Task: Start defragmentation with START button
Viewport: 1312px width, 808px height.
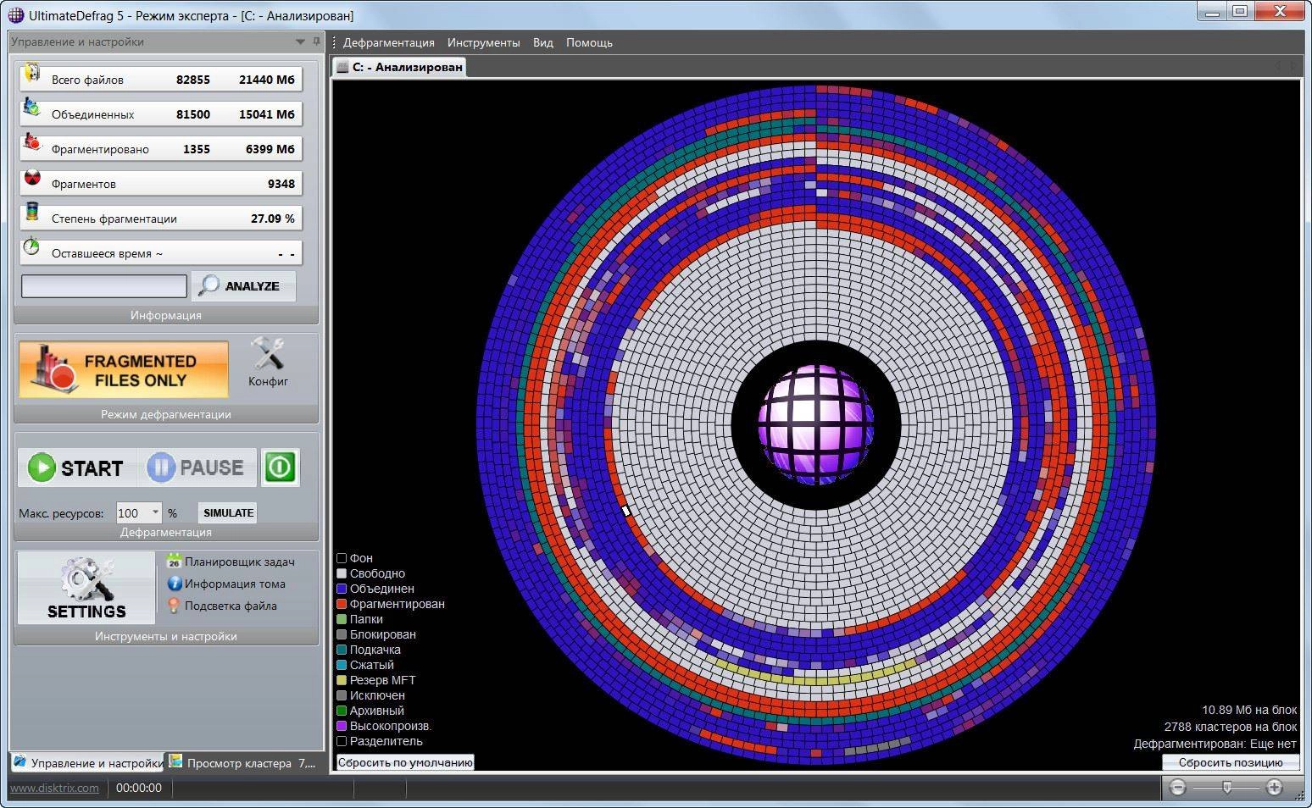Action: [77, 468]
